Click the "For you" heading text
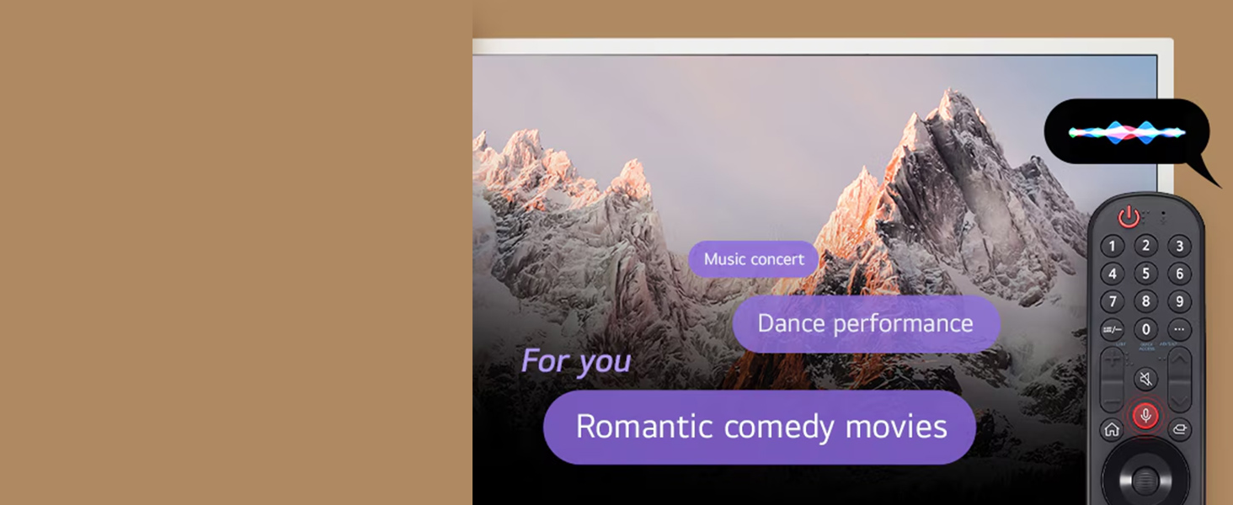The width and height of the screenshot is (1233, 505). 576,362
